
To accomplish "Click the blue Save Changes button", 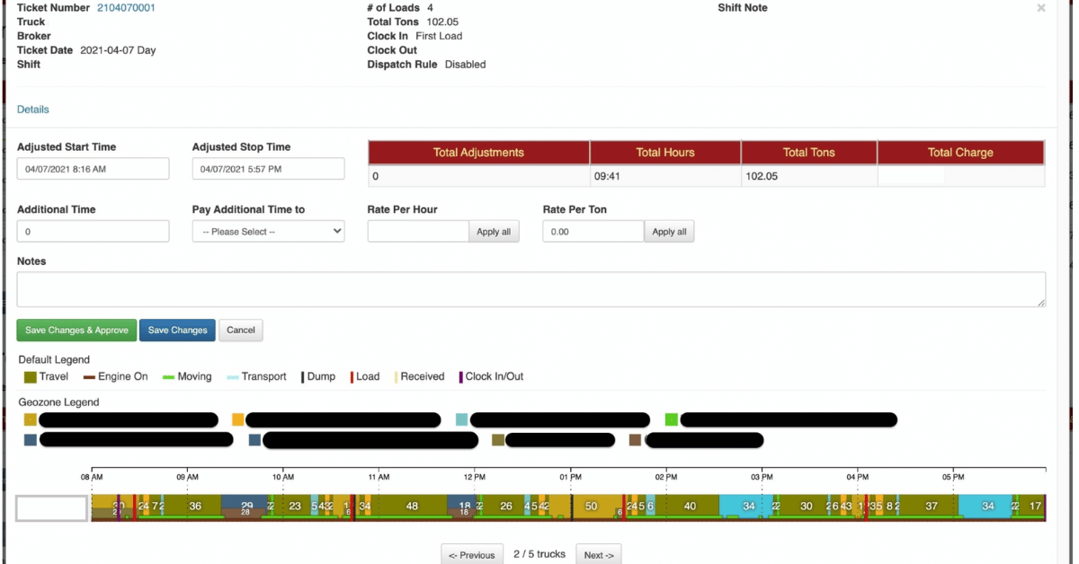I will click(x=177, y=330).
